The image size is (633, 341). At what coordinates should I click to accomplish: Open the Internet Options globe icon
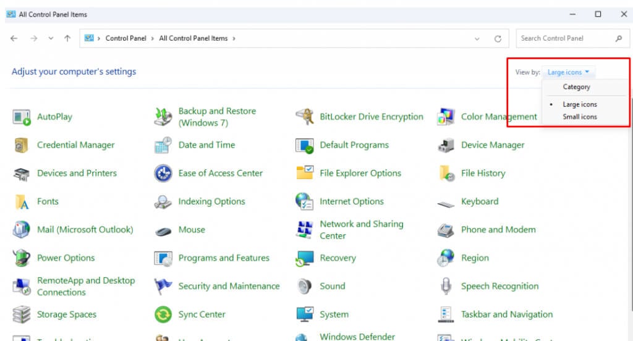pos(304,202)
